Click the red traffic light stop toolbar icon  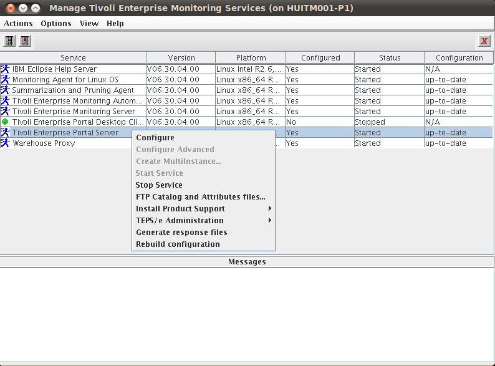pos(25,41)
